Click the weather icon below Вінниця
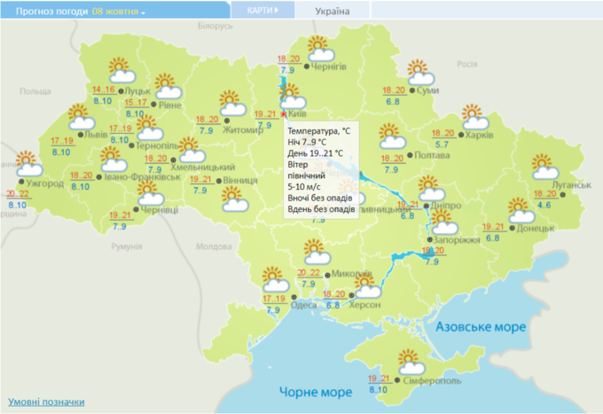The height and width of the screenshot is (414, 603). pos(235,199)
